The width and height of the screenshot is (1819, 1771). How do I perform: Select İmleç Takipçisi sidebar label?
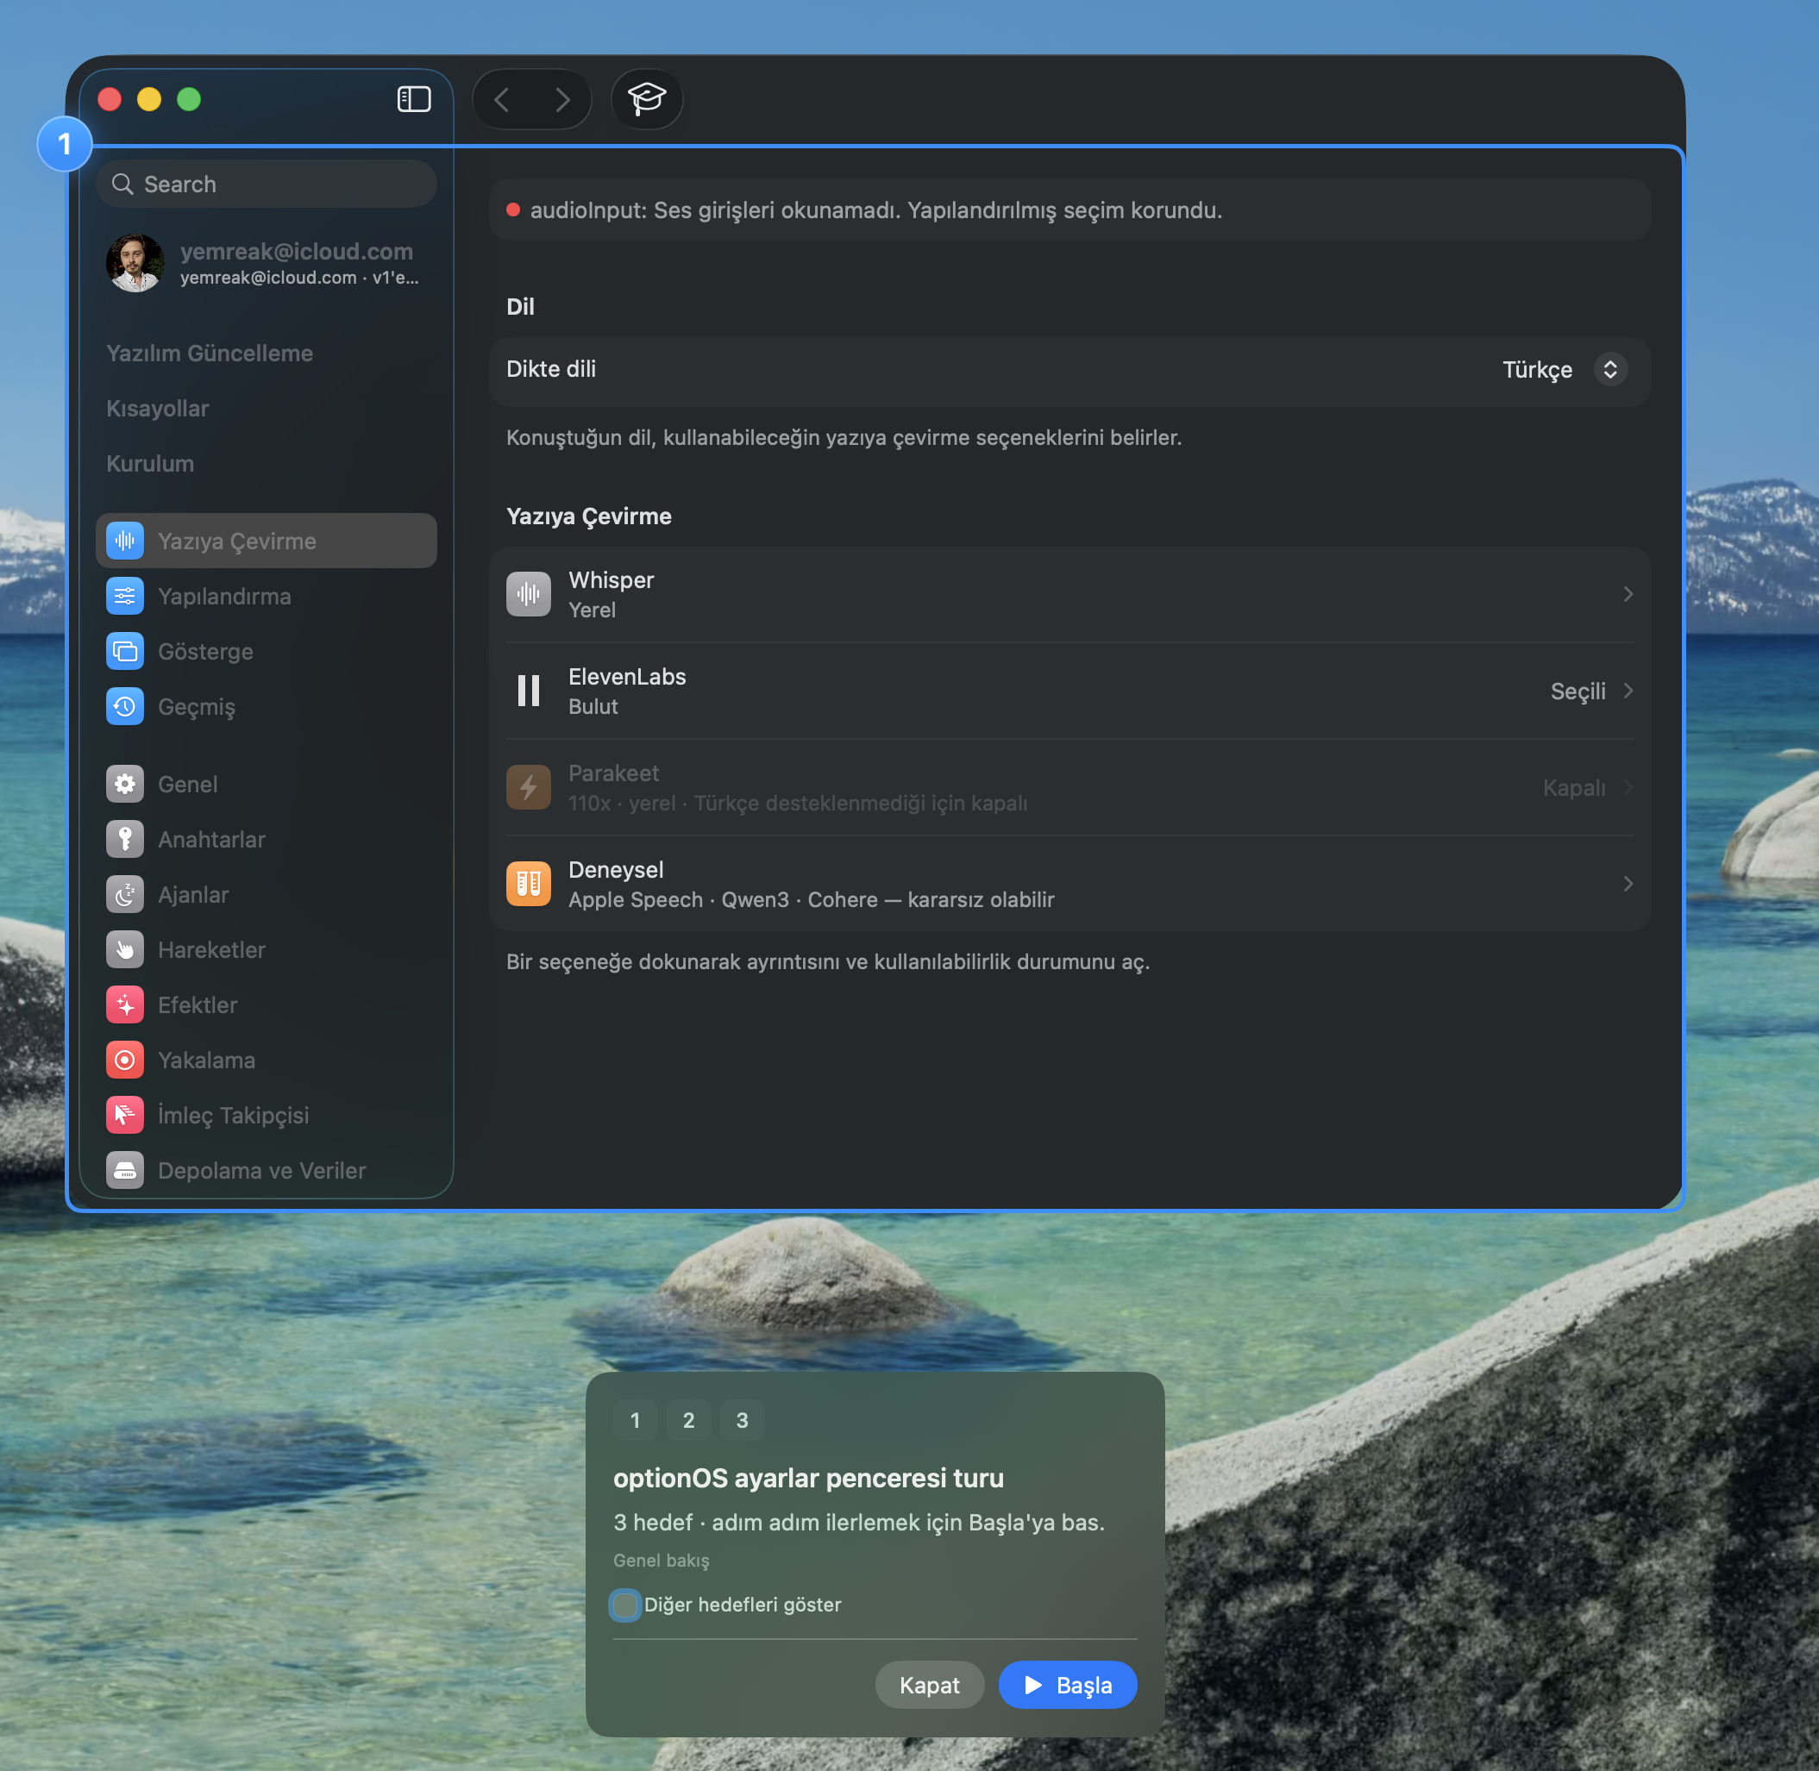(234, 1115)
